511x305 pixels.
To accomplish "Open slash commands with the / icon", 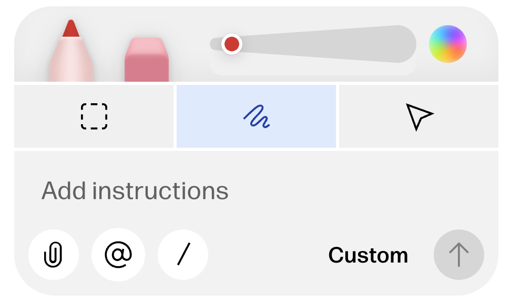I will 183,255.
